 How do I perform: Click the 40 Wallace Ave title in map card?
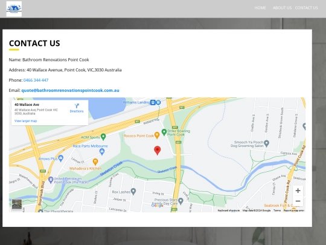27,105
